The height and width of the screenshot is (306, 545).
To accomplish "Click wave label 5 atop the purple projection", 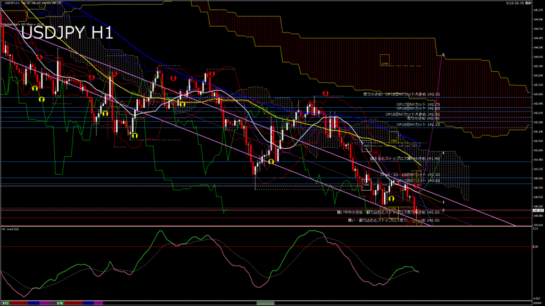I will pyautogui.click(x=443, y=55).
